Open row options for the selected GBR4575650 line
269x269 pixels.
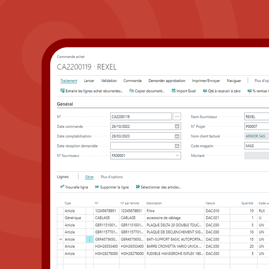[x=90, y=239]
